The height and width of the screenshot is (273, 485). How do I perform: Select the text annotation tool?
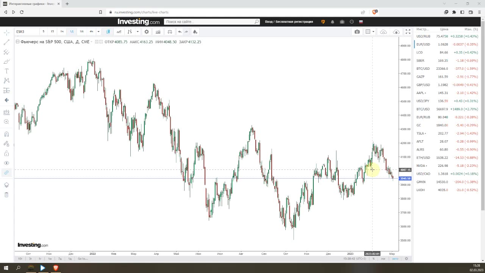pos(6,71)
